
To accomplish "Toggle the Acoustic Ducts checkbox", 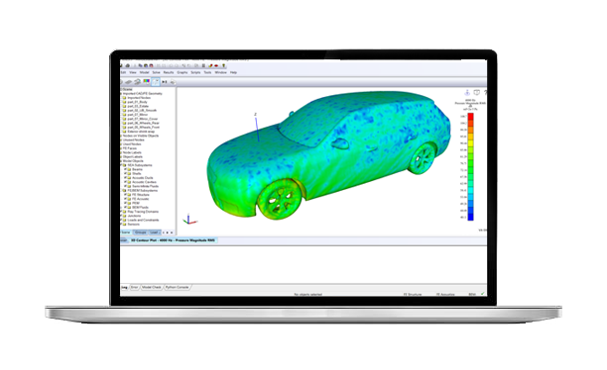I will tap(125, 178).
